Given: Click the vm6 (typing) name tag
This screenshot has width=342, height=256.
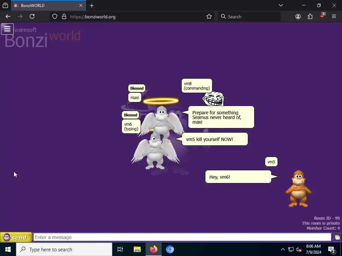Looking at the screenshot, I should [131, 126].
